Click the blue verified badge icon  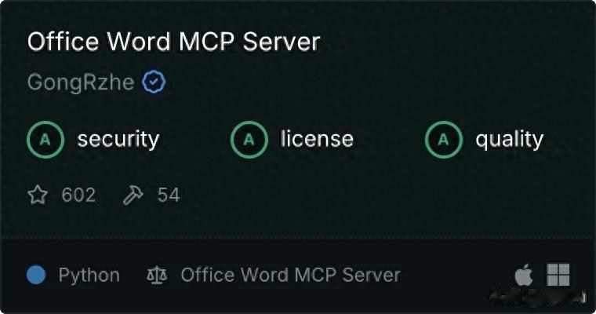pyautogui.click(x=154, y=82)
